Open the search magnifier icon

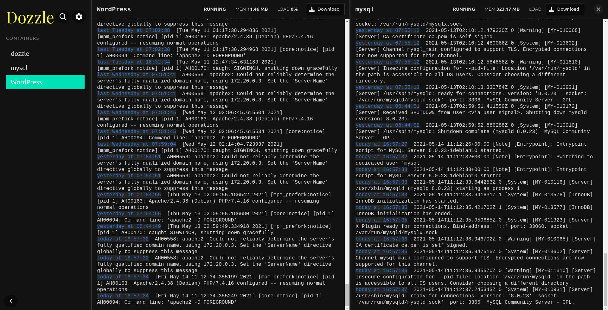63,17
